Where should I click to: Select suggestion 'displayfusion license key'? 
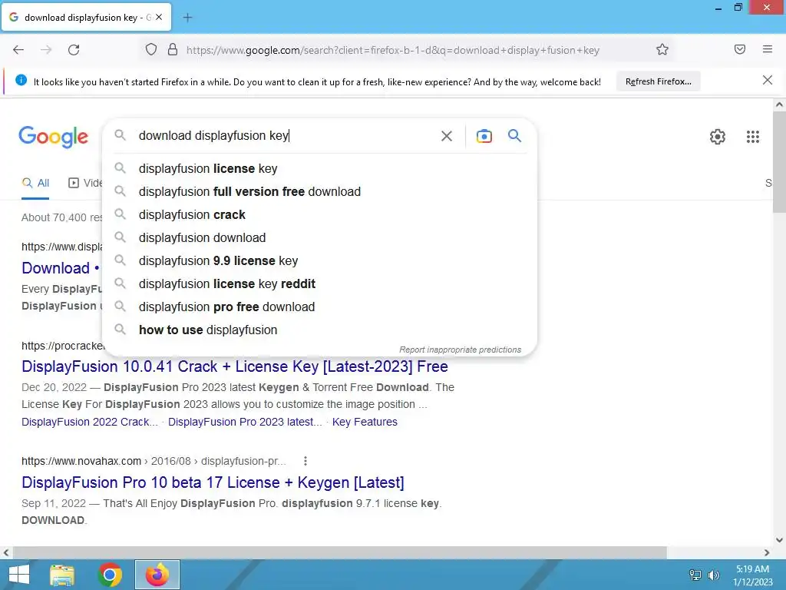click(x=319, y=168)
